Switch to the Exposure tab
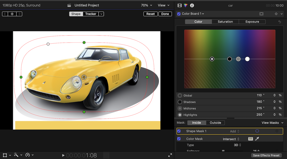287x159 pixels. click(x=252, y=22)
